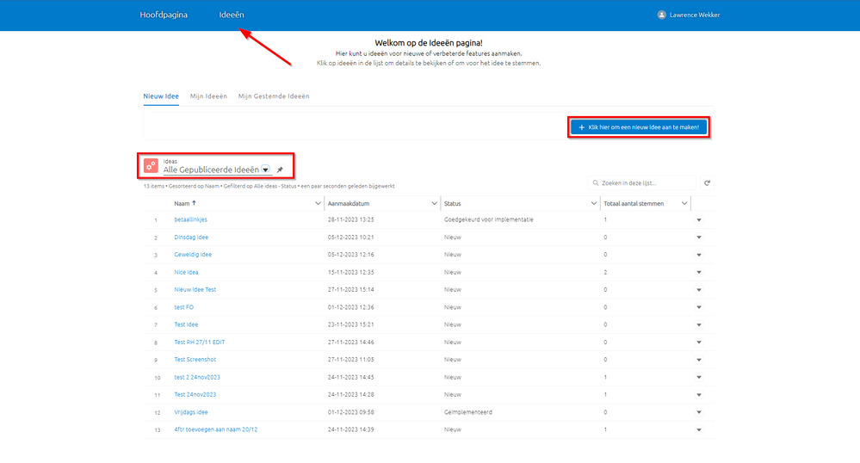Image resolution: width=860 pixels, height=463 pixels.
Task: Switch to the Mijn Ideeën tab
Action: tap(208, 96)
